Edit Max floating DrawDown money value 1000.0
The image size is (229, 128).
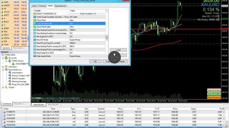click(87, 30)
